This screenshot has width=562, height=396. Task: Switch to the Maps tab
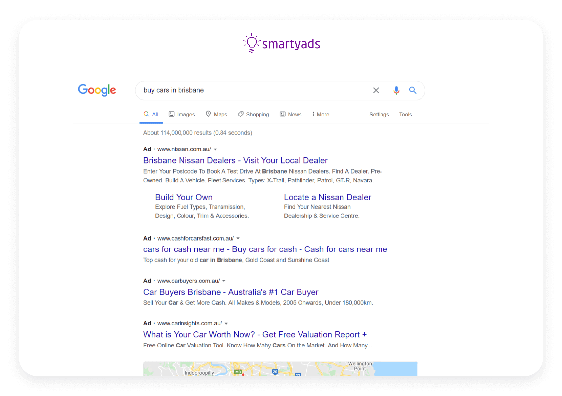pos(216,115)
